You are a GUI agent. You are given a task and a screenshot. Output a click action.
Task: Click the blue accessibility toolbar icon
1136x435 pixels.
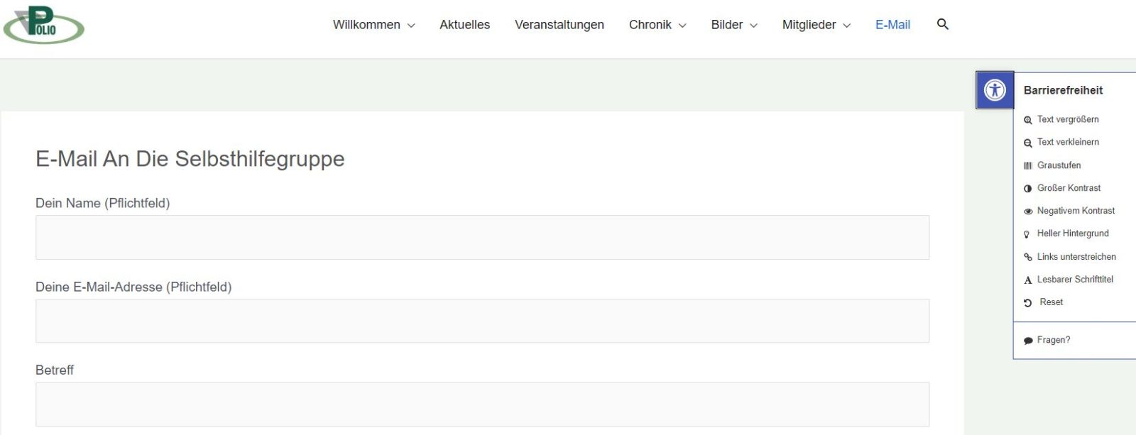(x=995, y=90)
